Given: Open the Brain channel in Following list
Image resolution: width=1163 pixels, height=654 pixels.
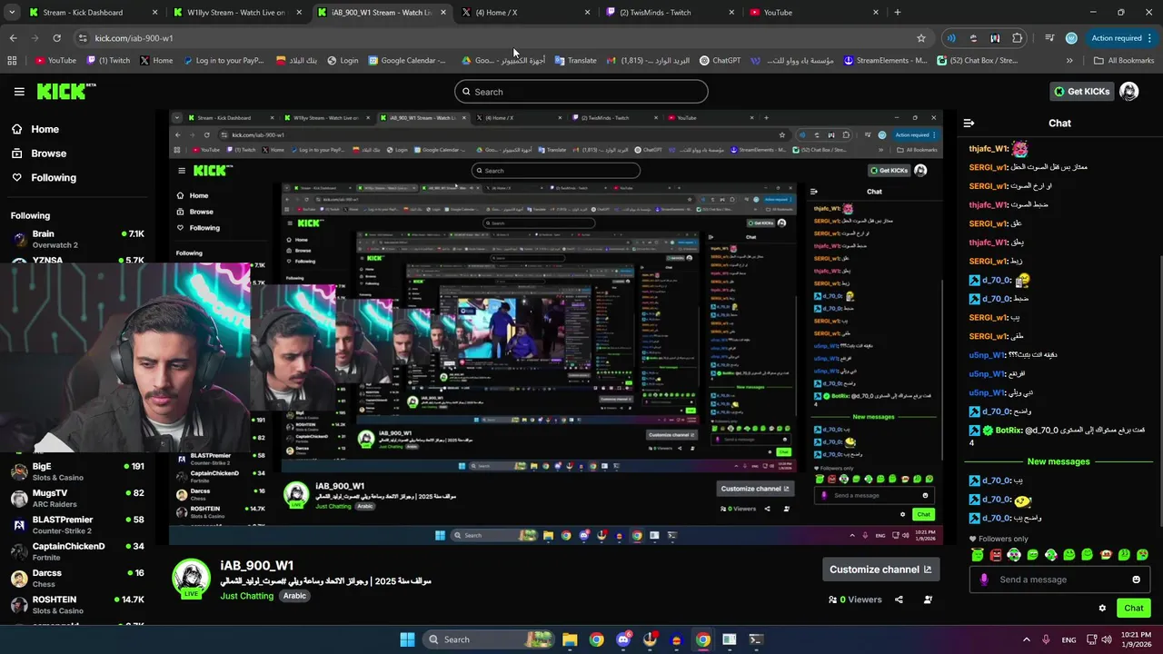Looking at the screenshot, I should coord(77,239).
